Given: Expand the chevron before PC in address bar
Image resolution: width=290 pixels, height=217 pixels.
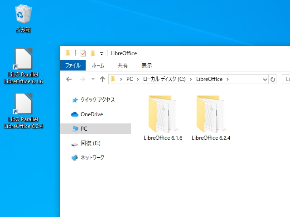Looking at the screenshot, I should click(121, 80).
